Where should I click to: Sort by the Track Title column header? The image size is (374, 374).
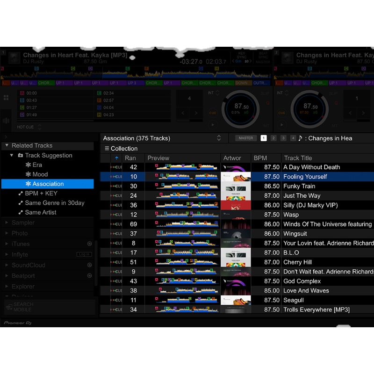328,158
